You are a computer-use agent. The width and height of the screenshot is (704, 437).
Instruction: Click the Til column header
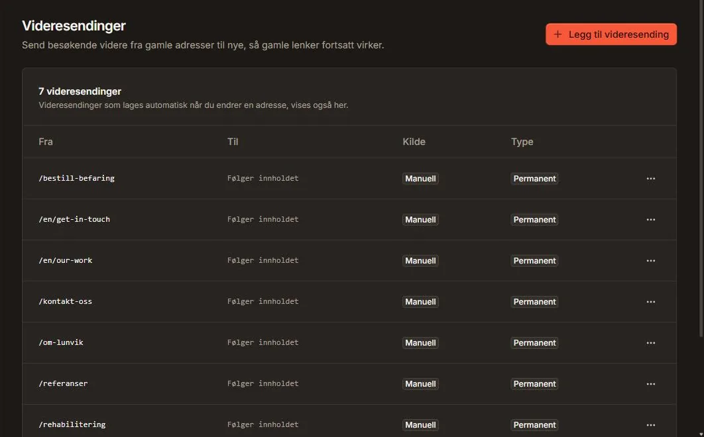point(233,142)
